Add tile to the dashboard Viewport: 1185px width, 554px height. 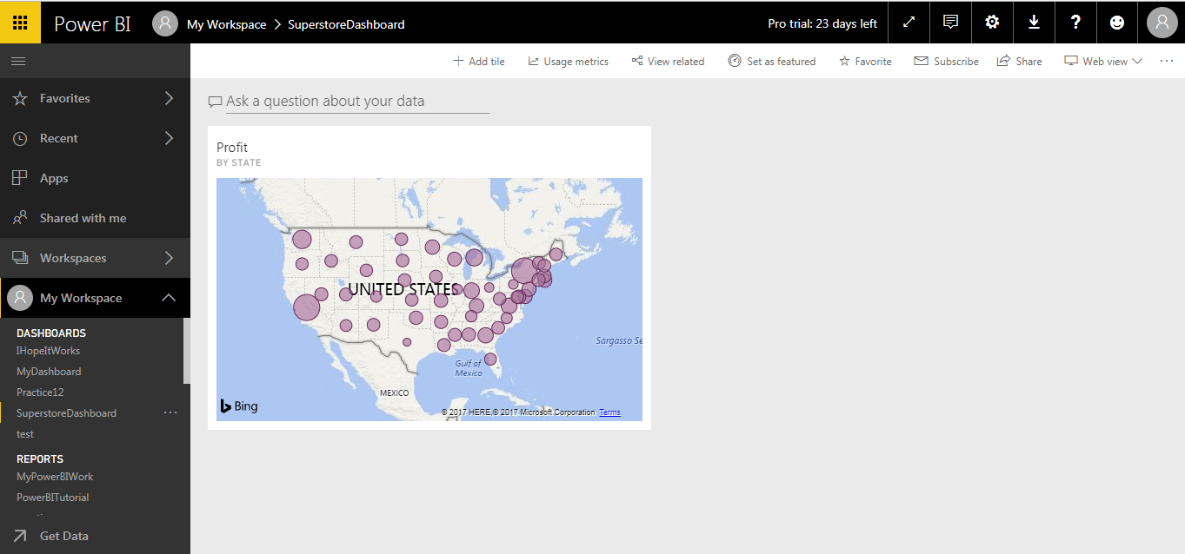[x=479, y=62]
